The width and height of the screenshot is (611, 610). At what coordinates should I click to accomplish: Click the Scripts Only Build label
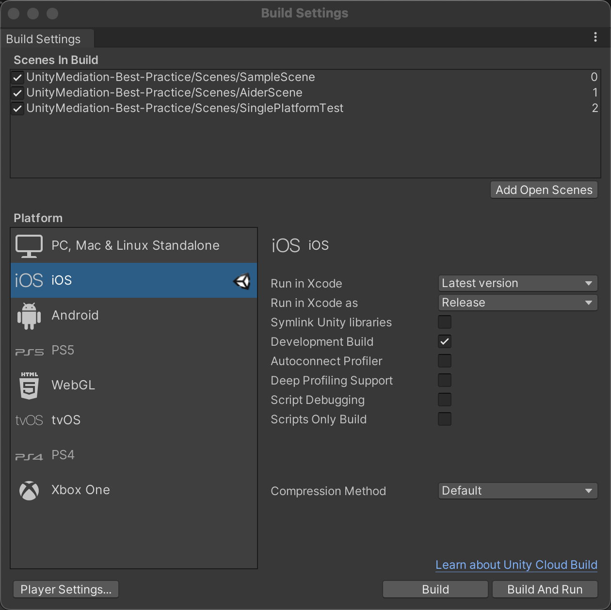(319, 419)
